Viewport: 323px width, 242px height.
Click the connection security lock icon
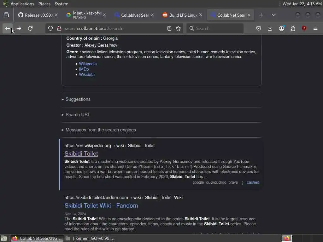tap(59, 28)
